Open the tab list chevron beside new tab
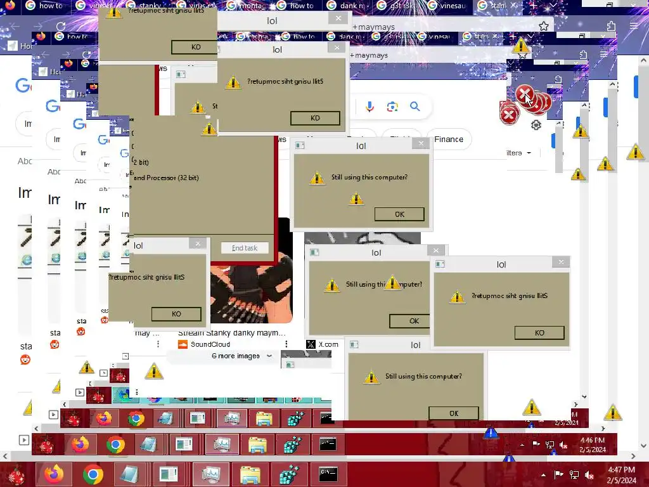Screen dimensions: 649x487 point(553,5)
